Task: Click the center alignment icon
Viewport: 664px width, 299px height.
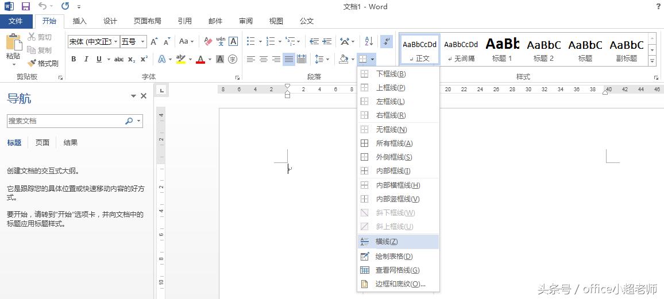Action: pos(264,59)
